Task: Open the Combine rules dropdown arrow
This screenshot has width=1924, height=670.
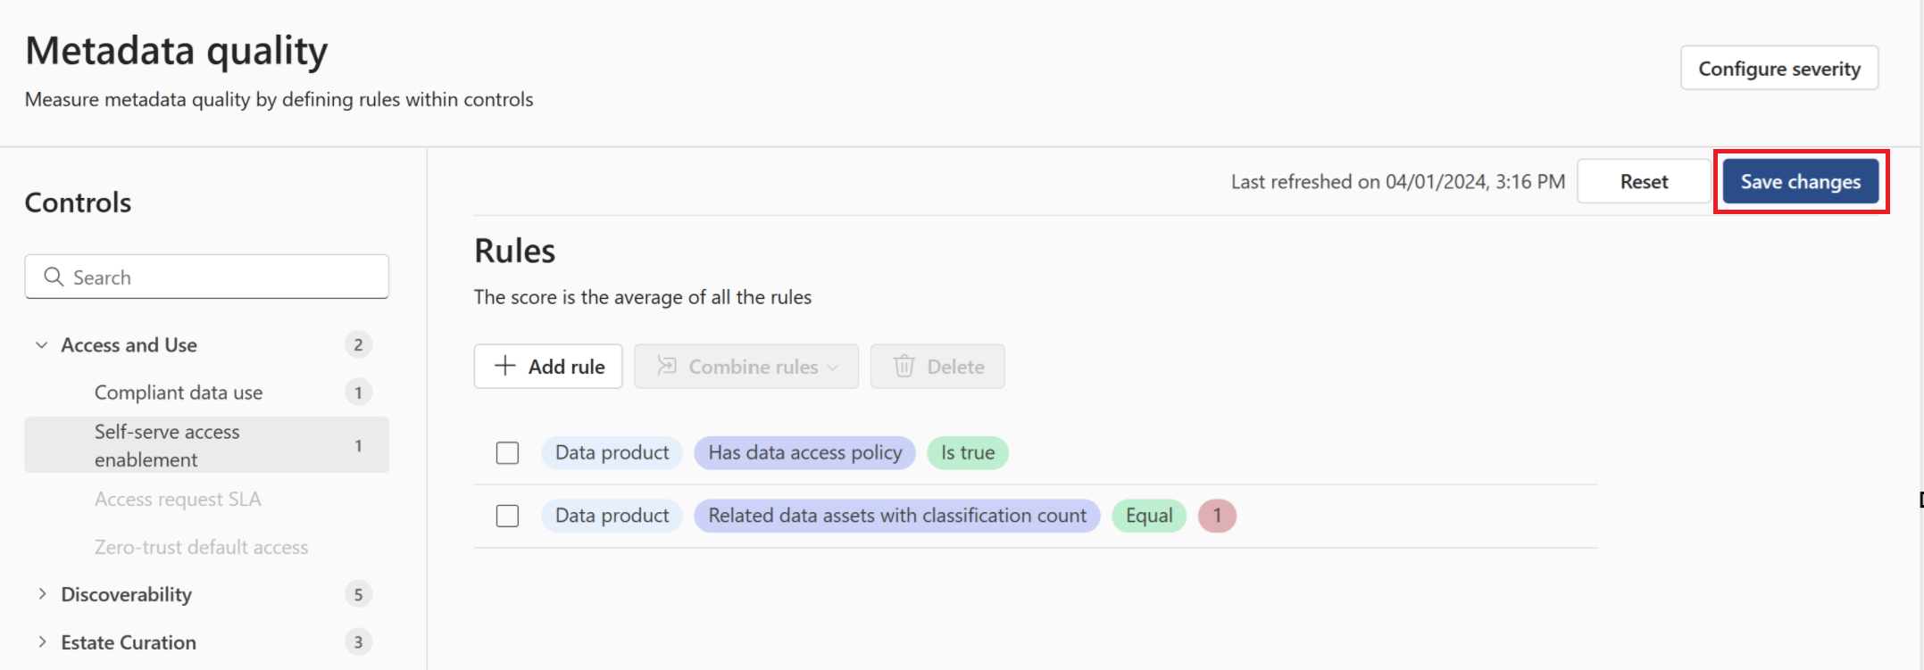Action: tap(833, 368)
